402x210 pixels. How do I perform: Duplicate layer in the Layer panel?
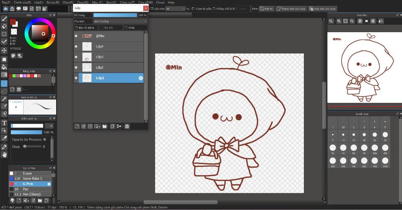coord(112,126)
